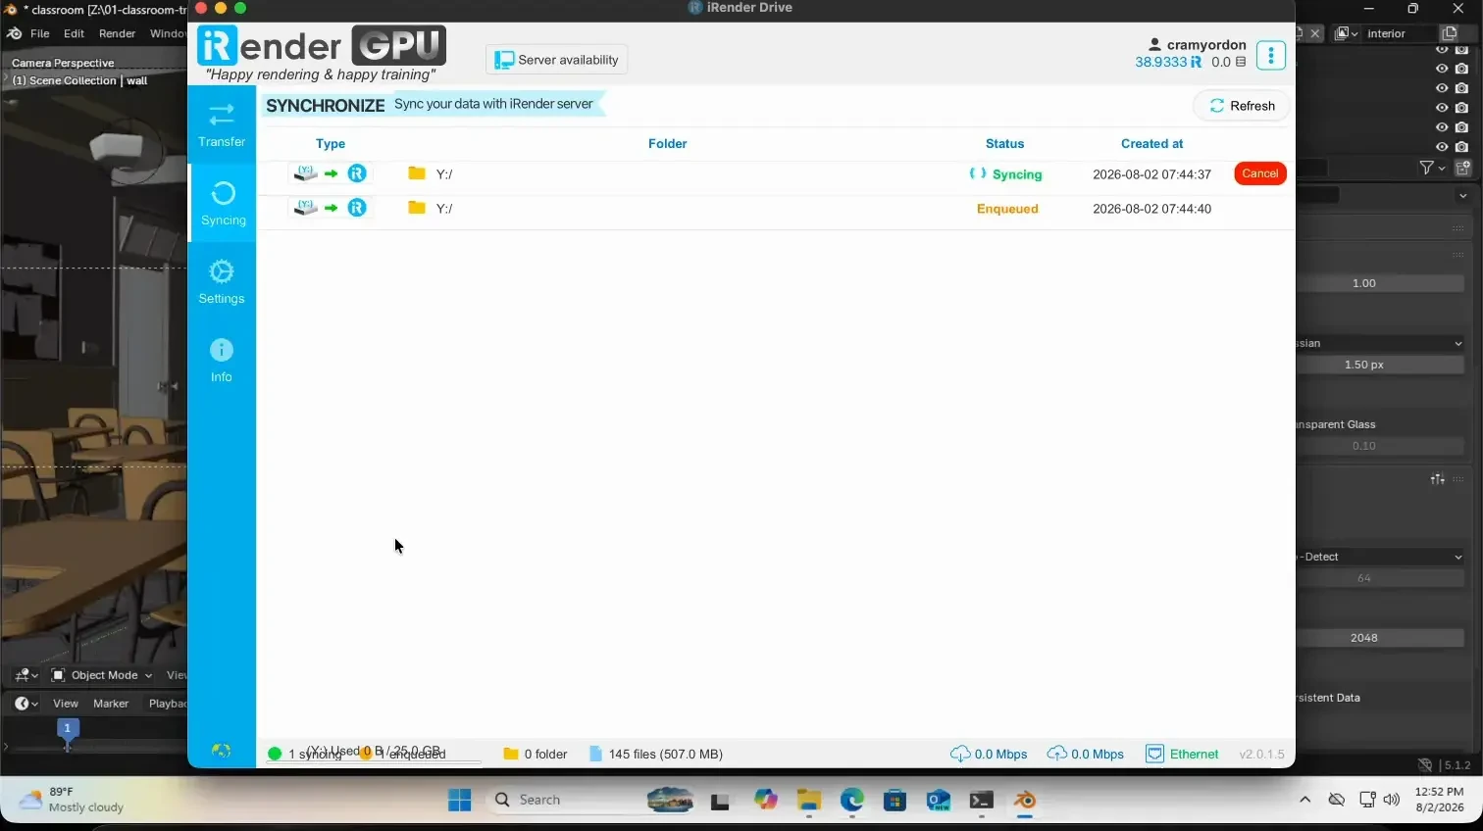Viewport: 1483px width, 831px height.
Task: Click iRender target icon in Syncing row
Action: tap(357, 173)
